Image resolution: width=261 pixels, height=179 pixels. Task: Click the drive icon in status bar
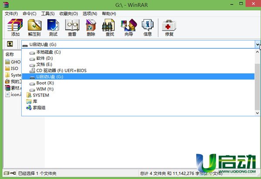click(7, 173)
